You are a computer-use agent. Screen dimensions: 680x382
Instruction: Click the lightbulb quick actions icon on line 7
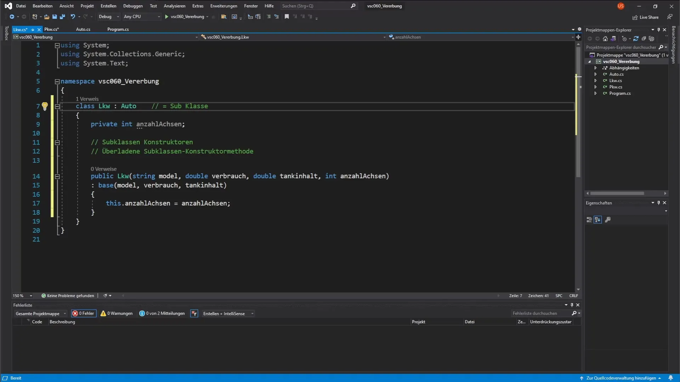click(x=45, y=106)
